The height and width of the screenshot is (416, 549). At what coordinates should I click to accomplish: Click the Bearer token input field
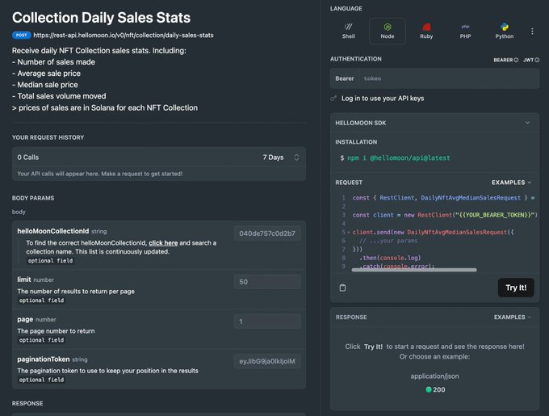450,78
